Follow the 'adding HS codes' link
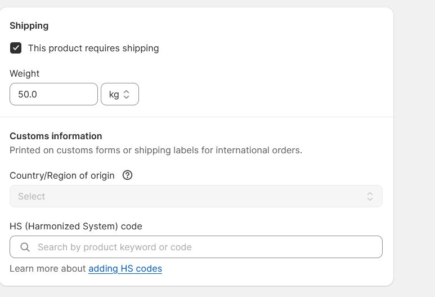 (125, 269)
